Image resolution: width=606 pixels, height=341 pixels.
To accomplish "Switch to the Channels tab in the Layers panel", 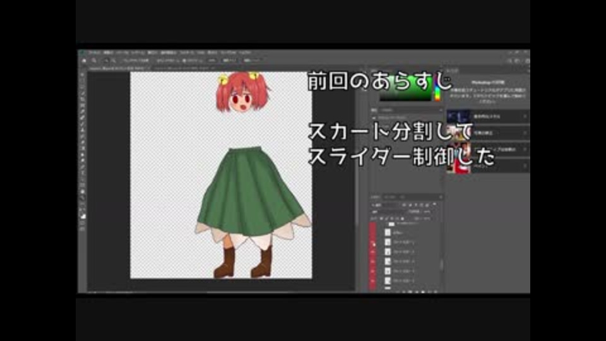I will point(389,197).
